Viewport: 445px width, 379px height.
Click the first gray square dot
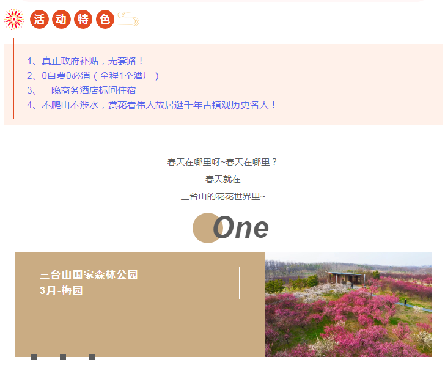point(34,357)
